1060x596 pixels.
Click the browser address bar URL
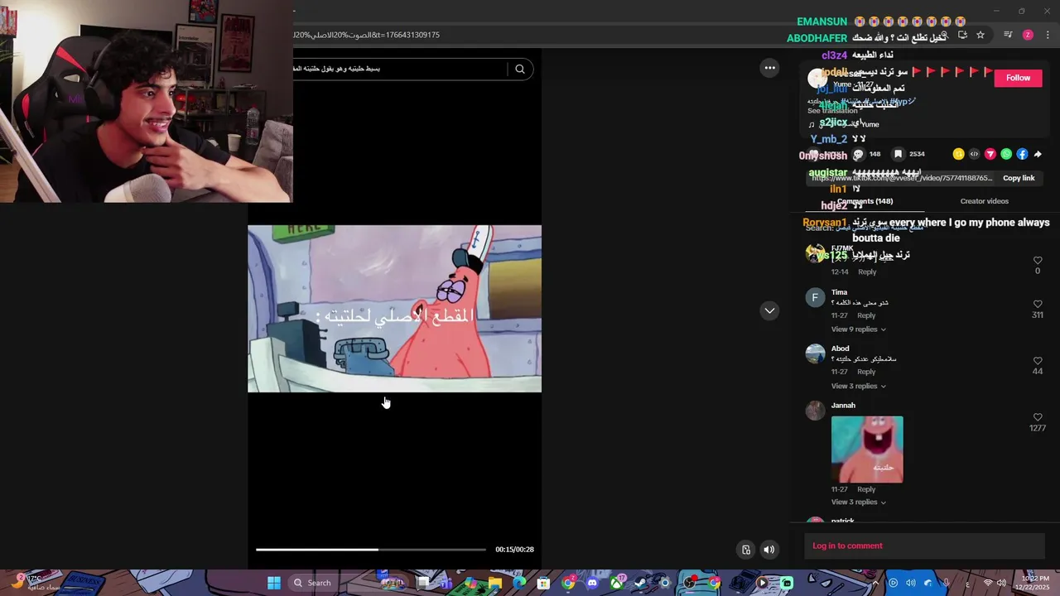pos(366,35)
